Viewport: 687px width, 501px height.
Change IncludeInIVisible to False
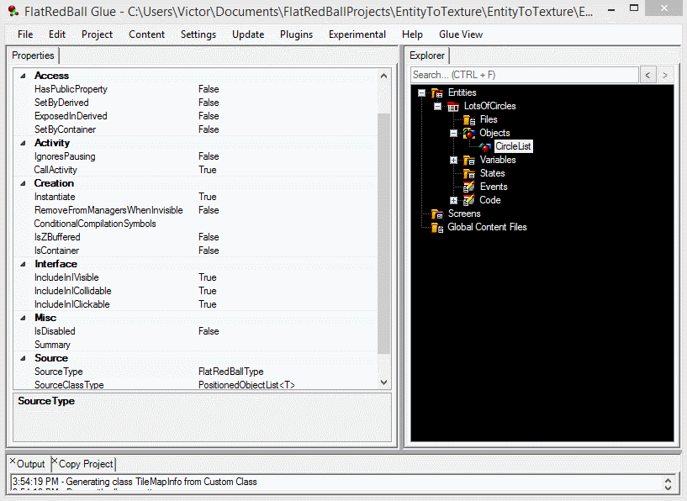[x=209, y=277]
